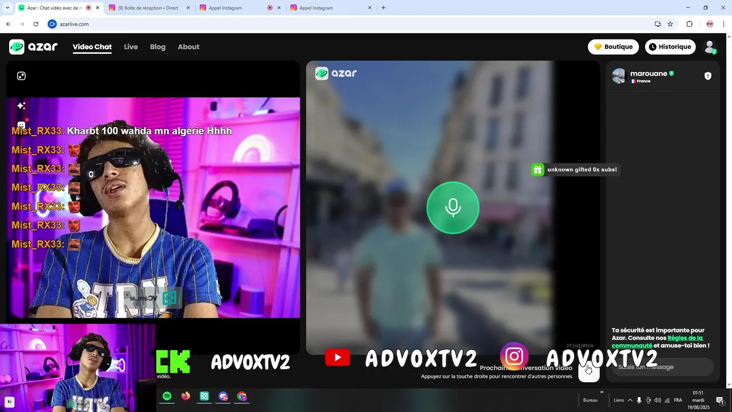
Task: Open marouane's profile picture
Action: pos(619,76)
